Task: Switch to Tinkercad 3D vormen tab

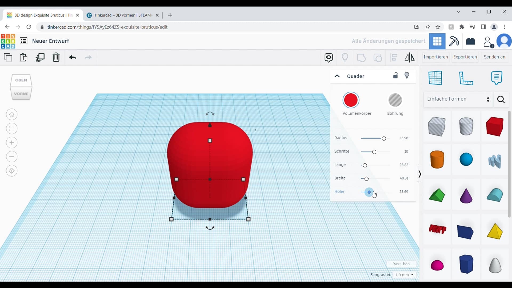Action: (x=123, y=15)
